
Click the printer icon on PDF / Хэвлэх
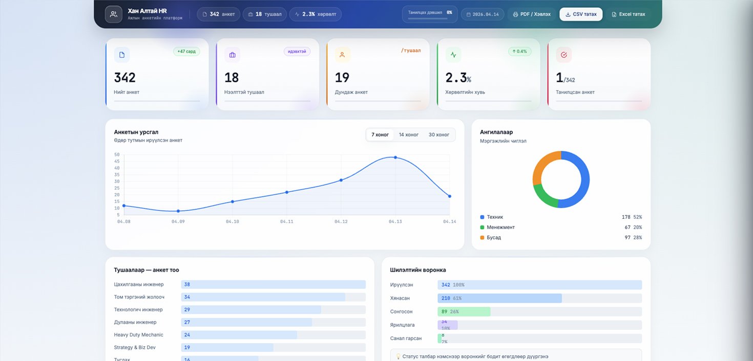coord(515,14)
